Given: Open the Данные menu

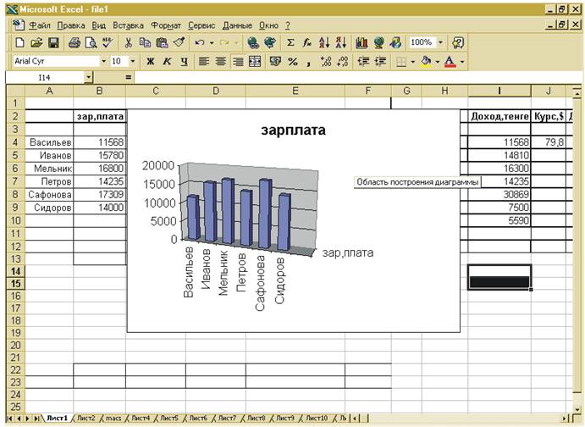Looking at the screenshot, I should [x=237, y=25].
